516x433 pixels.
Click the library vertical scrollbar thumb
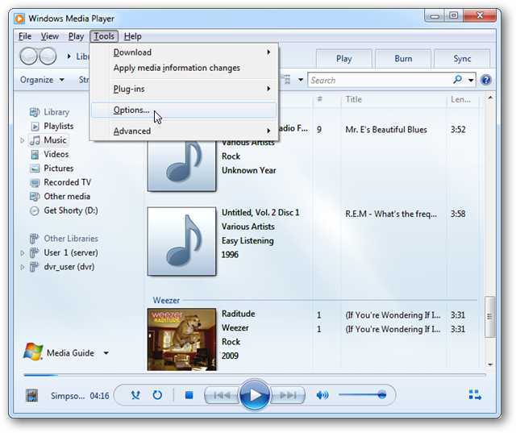(x=490, y=317)
